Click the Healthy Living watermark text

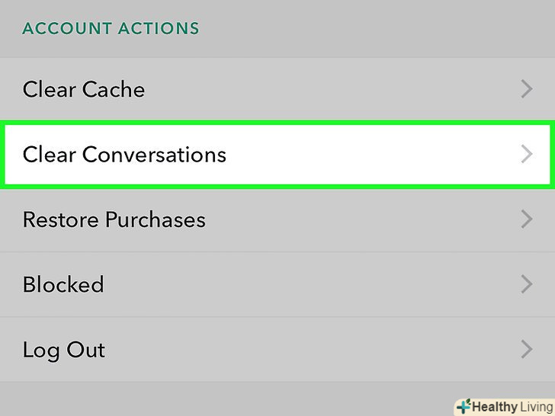click(x=509, y=406)
